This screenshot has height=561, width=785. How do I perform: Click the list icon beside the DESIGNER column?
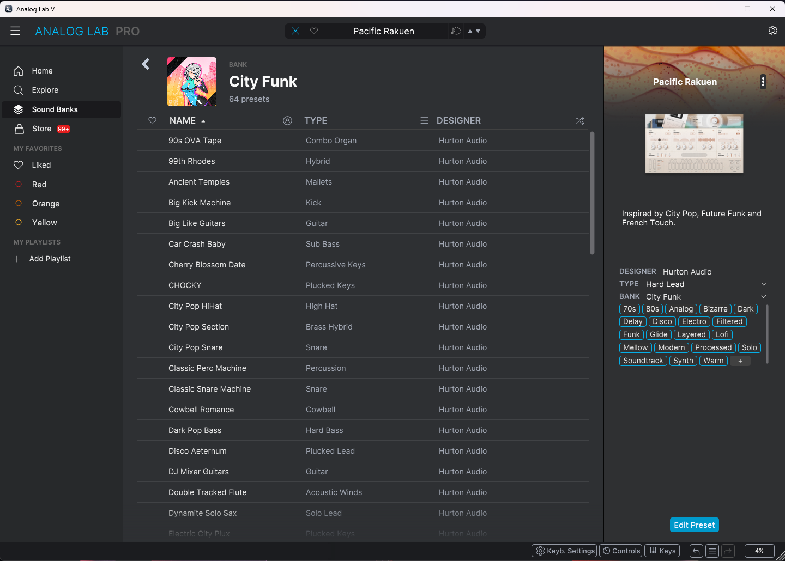pos(424,121)
